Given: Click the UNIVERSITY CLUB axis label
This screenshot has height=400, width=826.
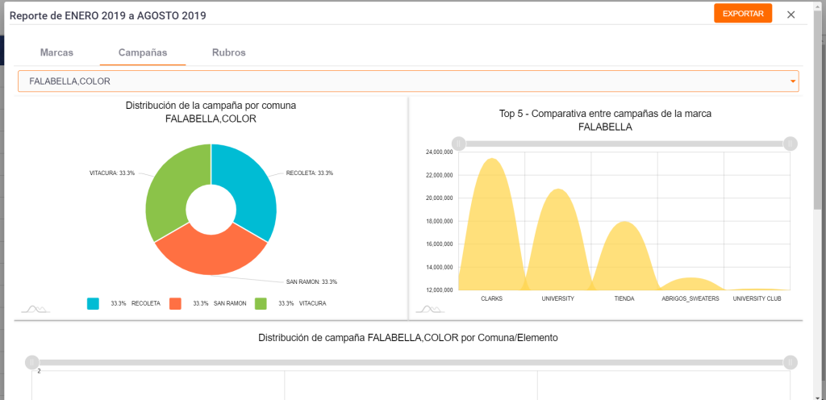Looking at the screenshot, I should tap(757, 298).
